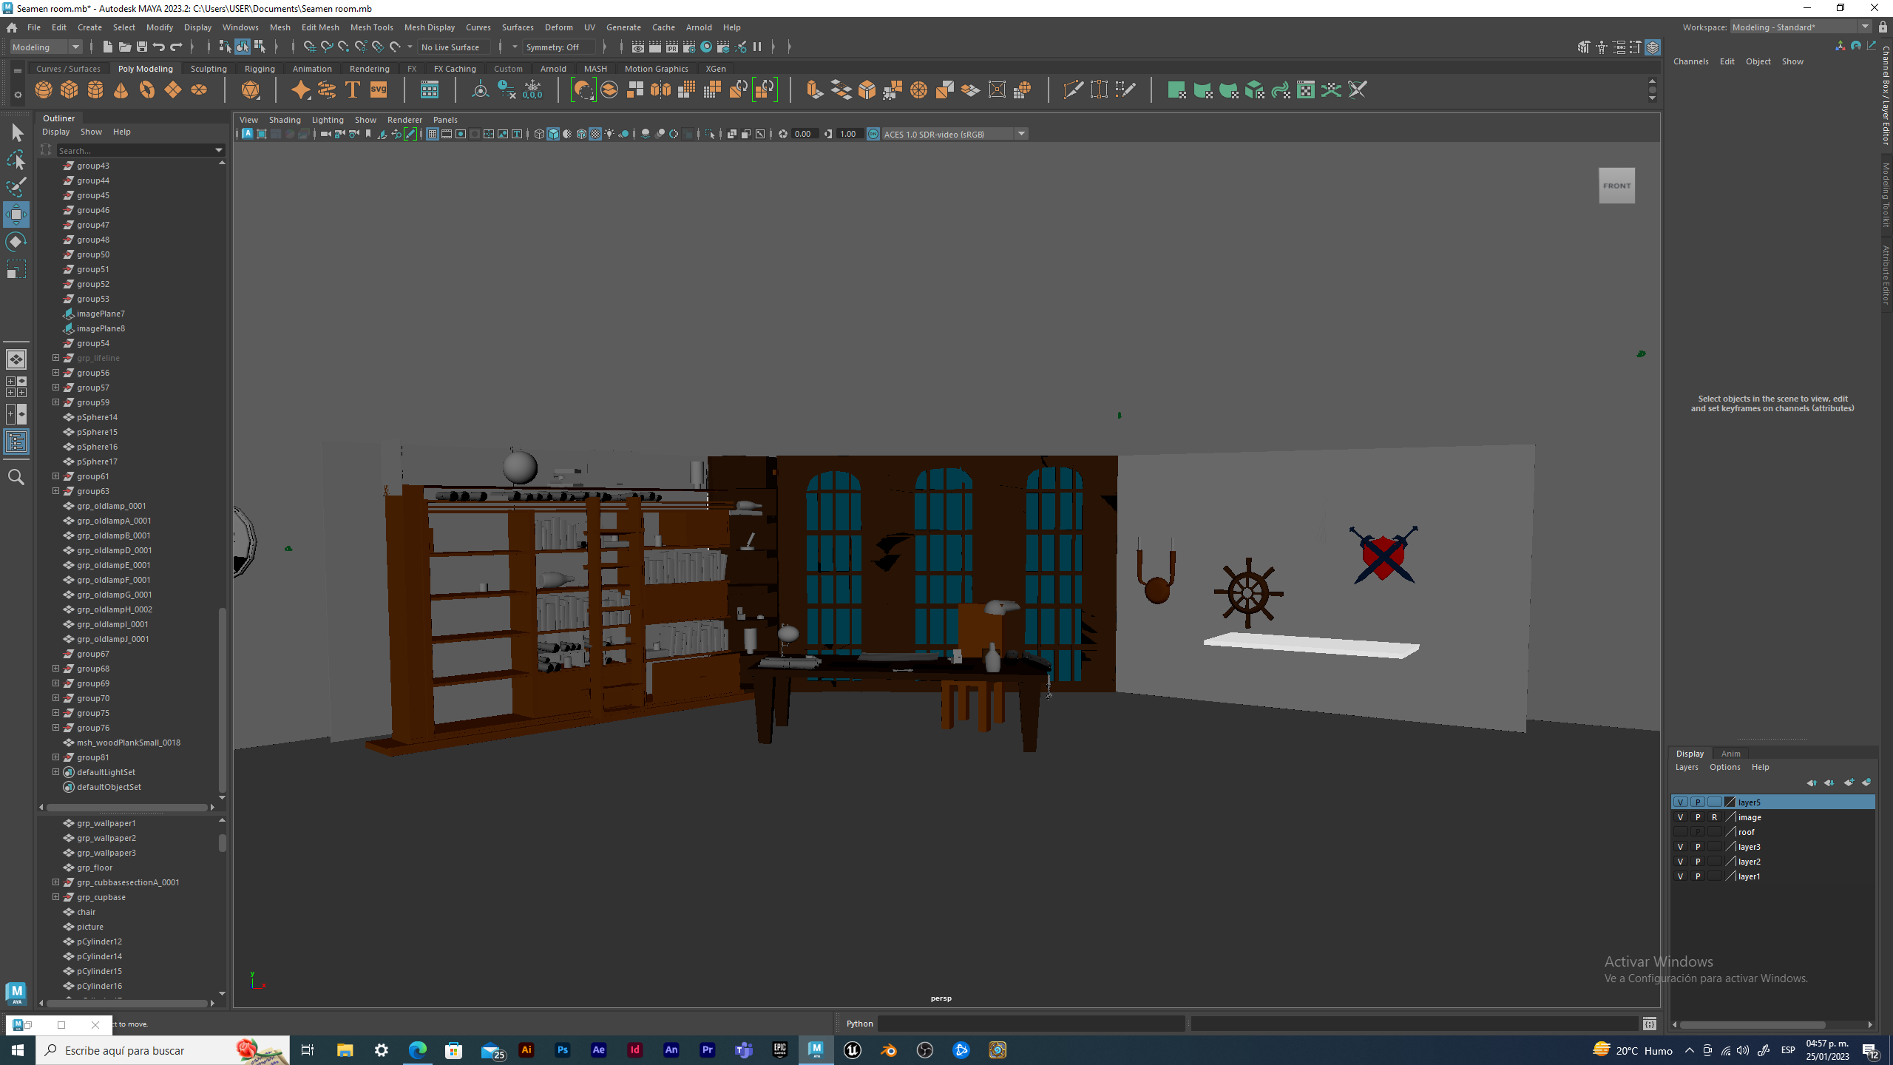Activate the Rotate tool in toolbox
1893x1065 pixels.
16,242
